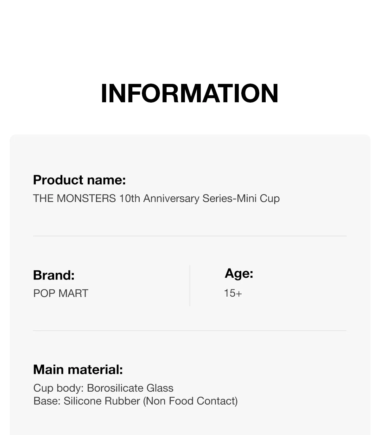This screenshot has width=380, height=435.
Task: Click the vertical divider between Brand and Age
Action: pyautogui.click(x=190, y=286)
